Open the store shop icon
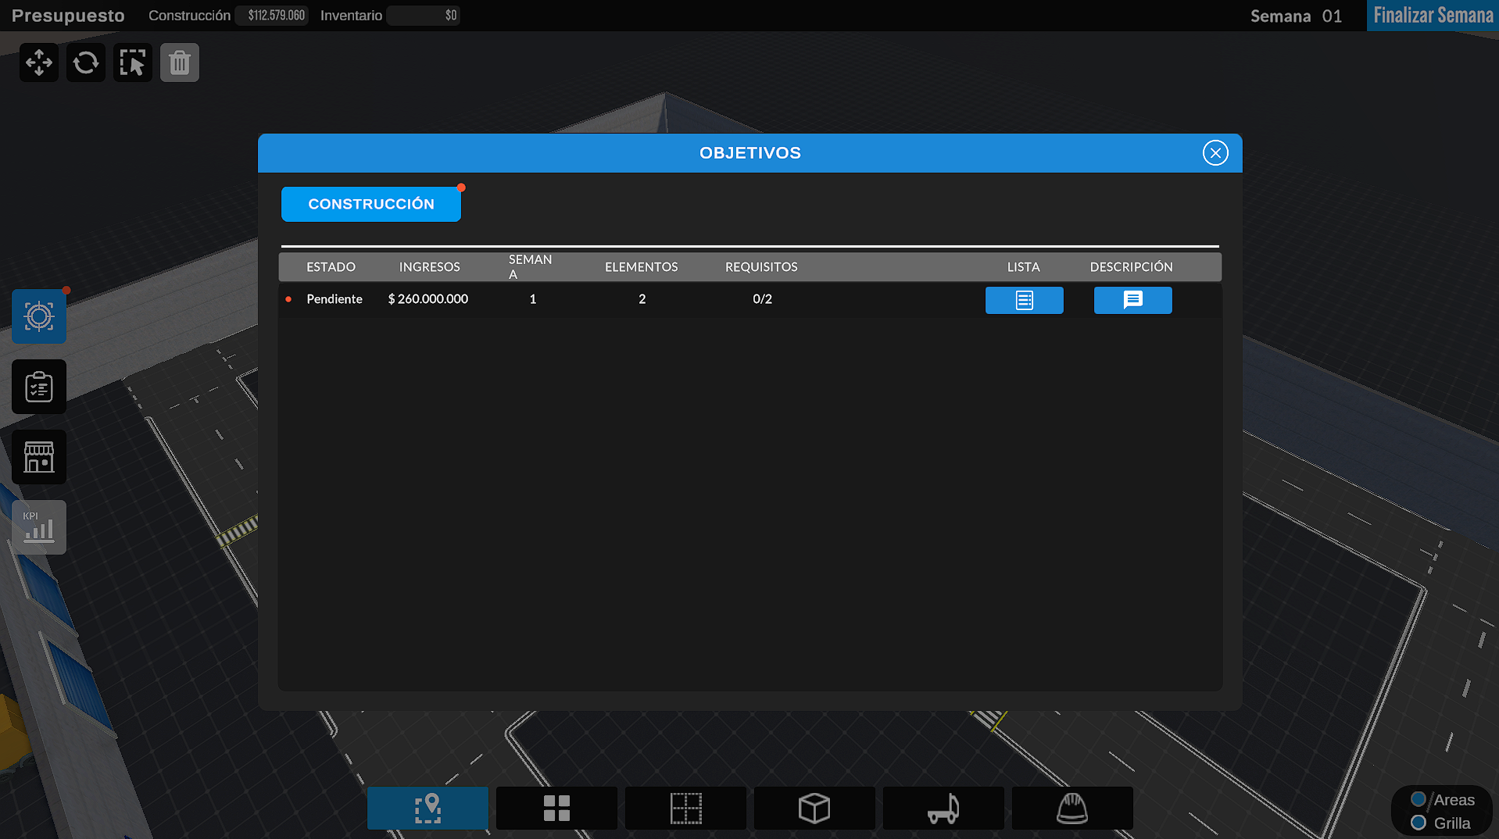This screenshot has height=839, width=1499. (x=39, y=457)
